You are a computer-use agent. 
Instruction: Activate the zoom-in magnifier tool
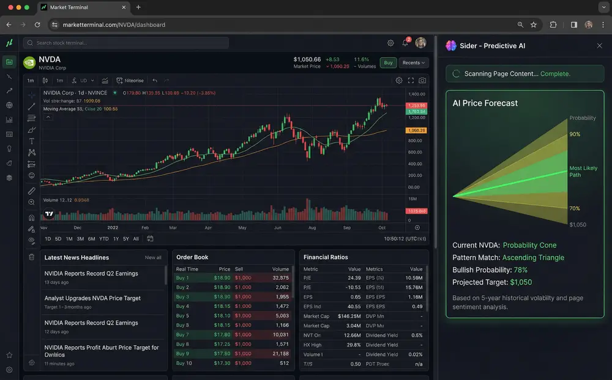click(x=32, y=202)
